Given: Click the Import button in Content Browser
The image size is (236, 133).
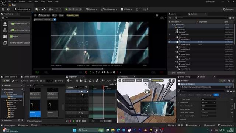Looking at the screenshot, I should [x=24, y=81].
